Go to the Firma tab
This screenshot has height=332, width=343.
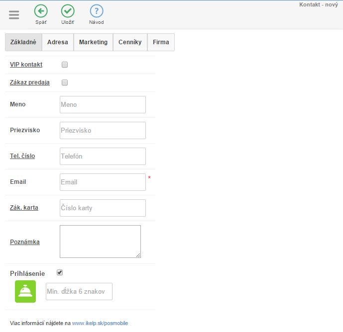point(161,42)
